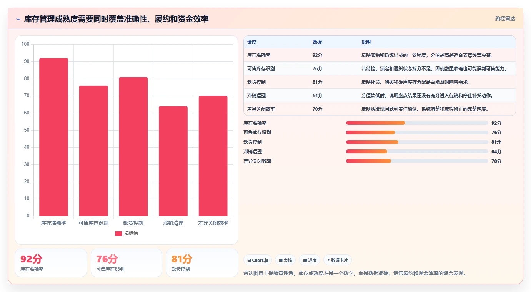
Task: Click the 滞销清理 bar in the chart
Action: (173, 161)
